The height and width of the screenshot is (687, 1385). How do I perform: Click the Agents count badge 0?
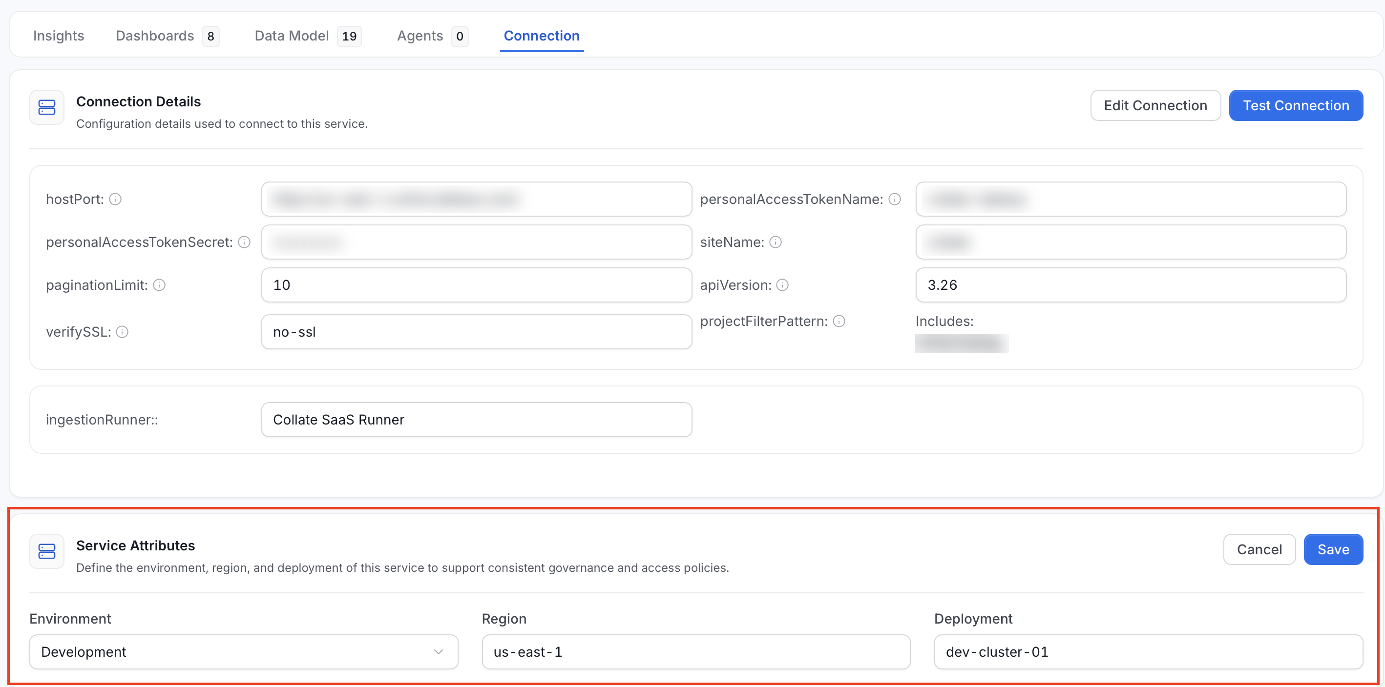[x=460, y=37]
